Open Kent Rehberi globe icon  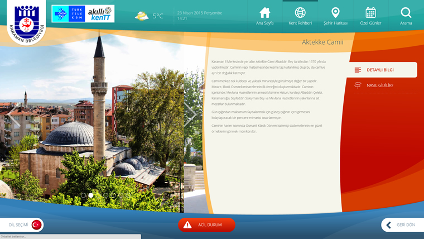300,13
